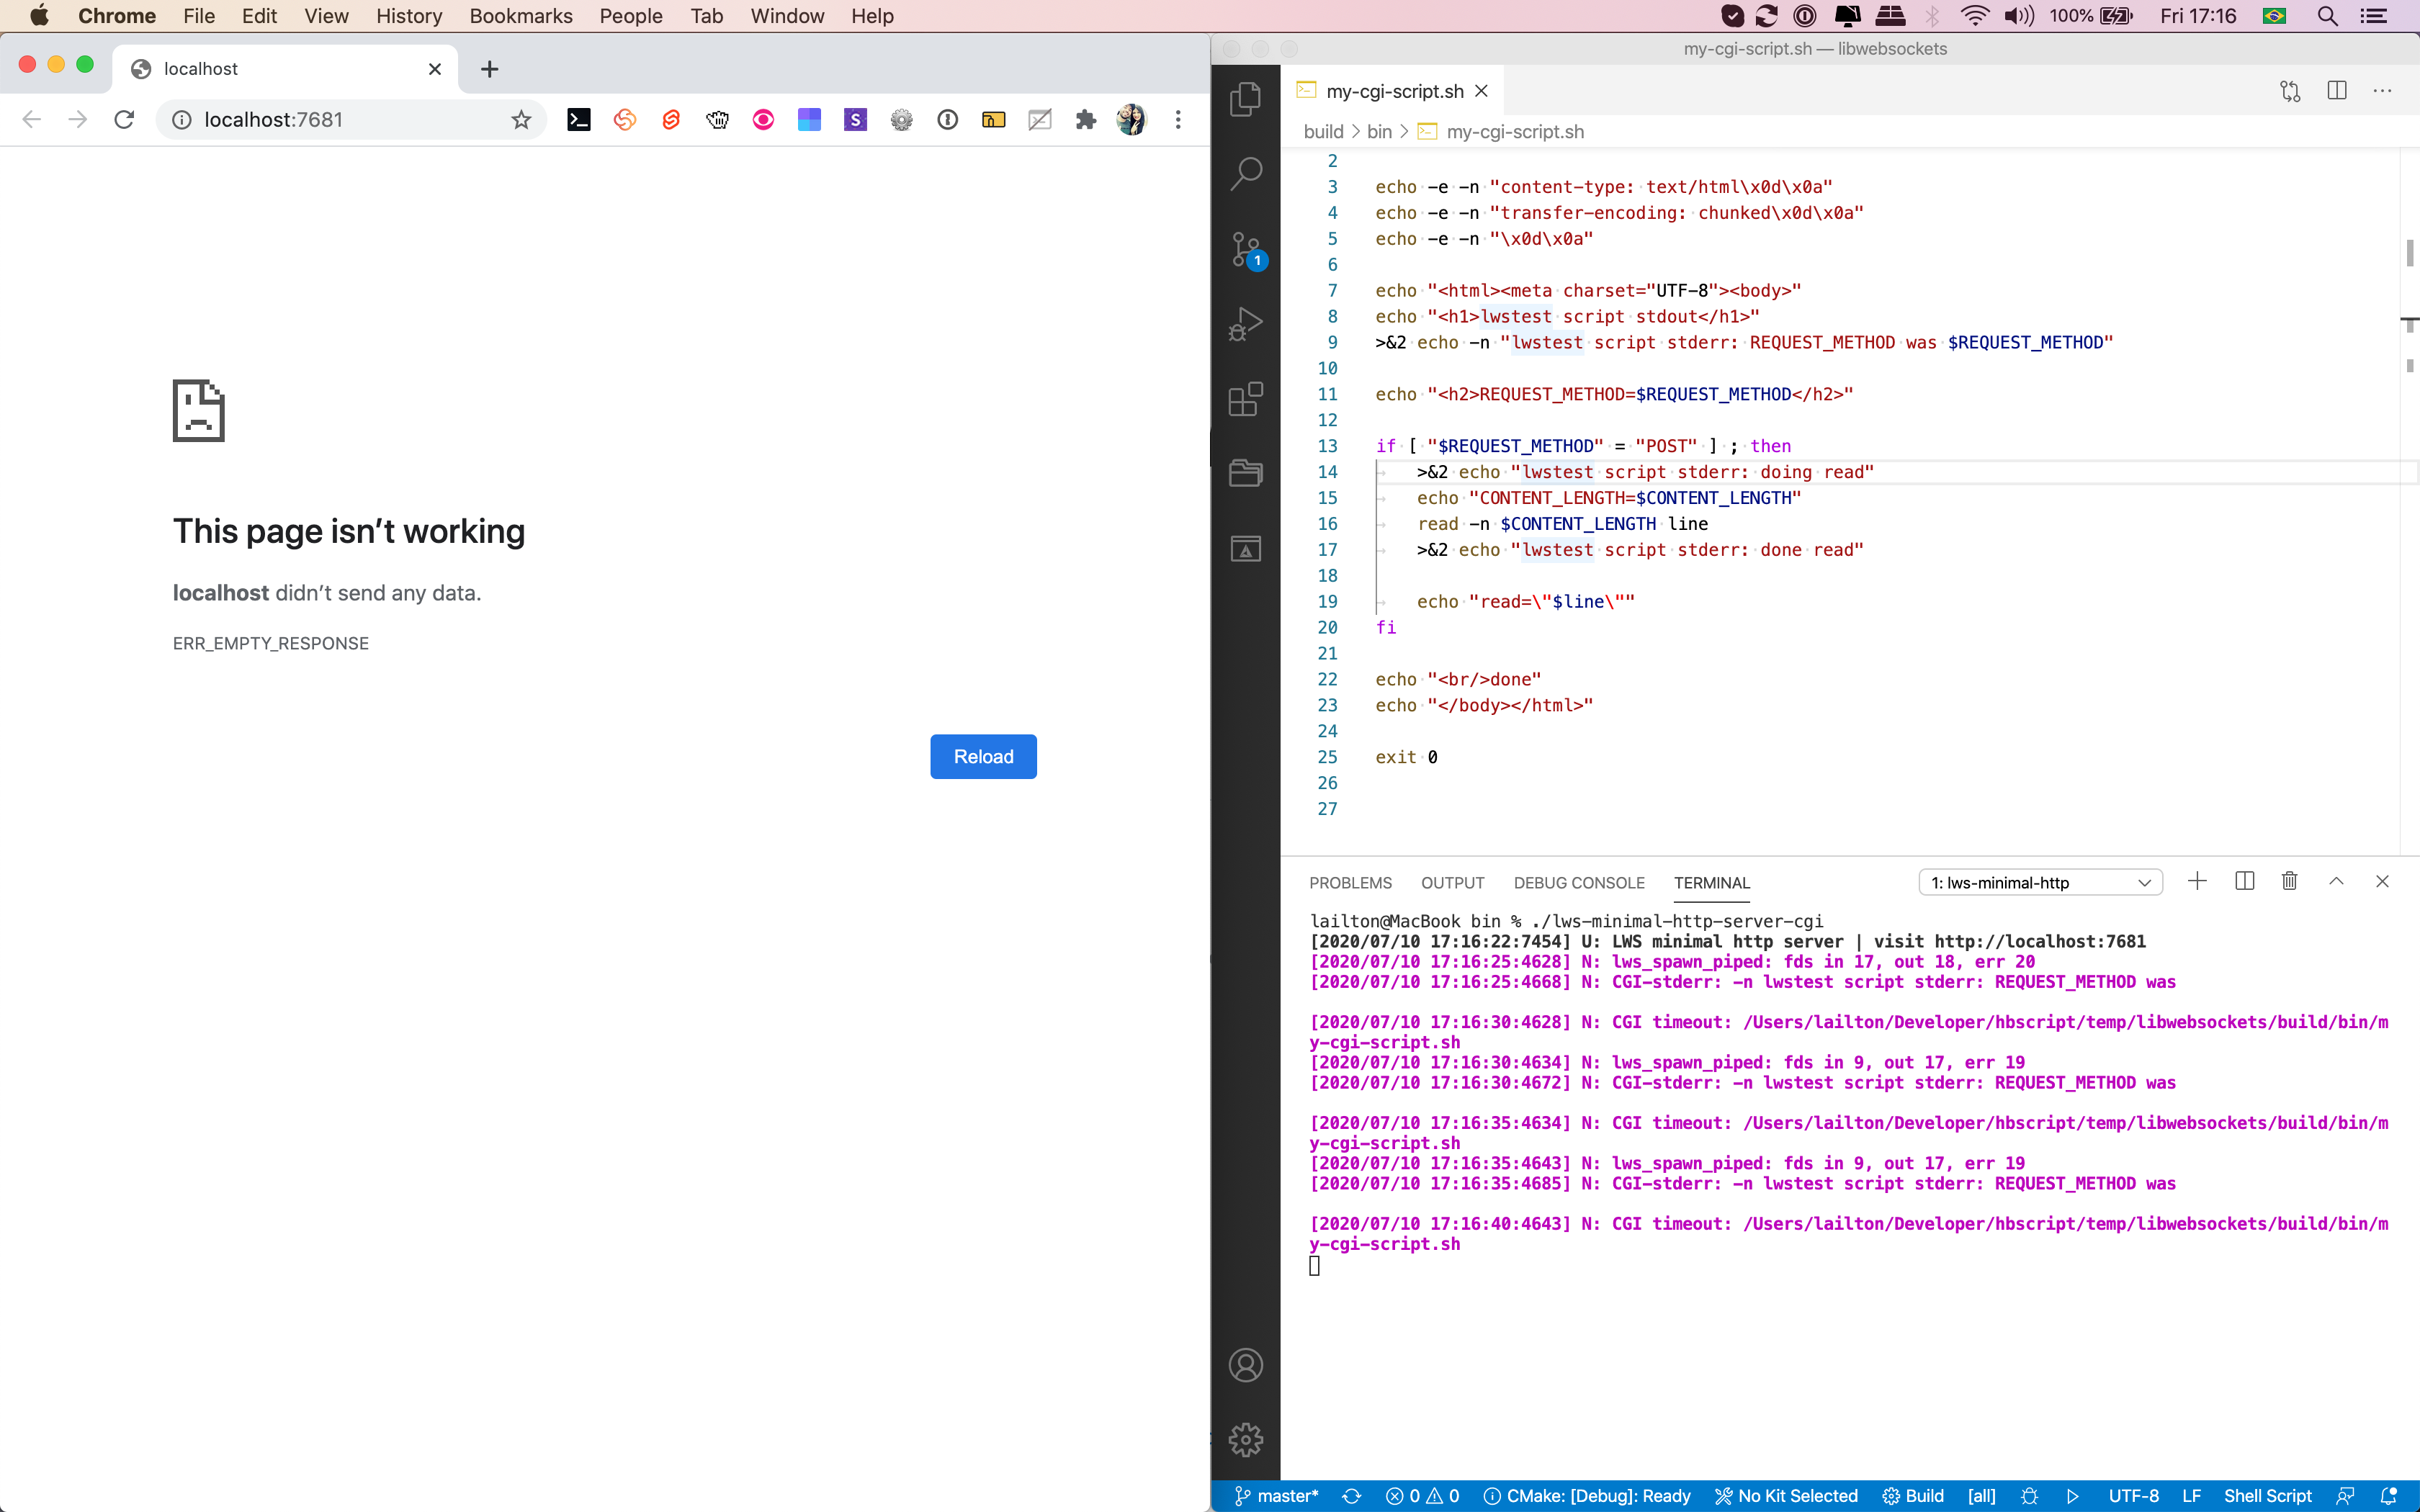
Task: View site information for localhost
Action: click(182, 120)
